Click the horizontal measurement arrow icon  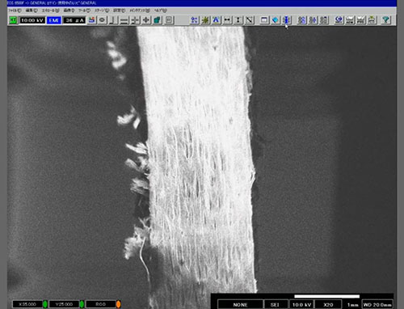[228, 20]
